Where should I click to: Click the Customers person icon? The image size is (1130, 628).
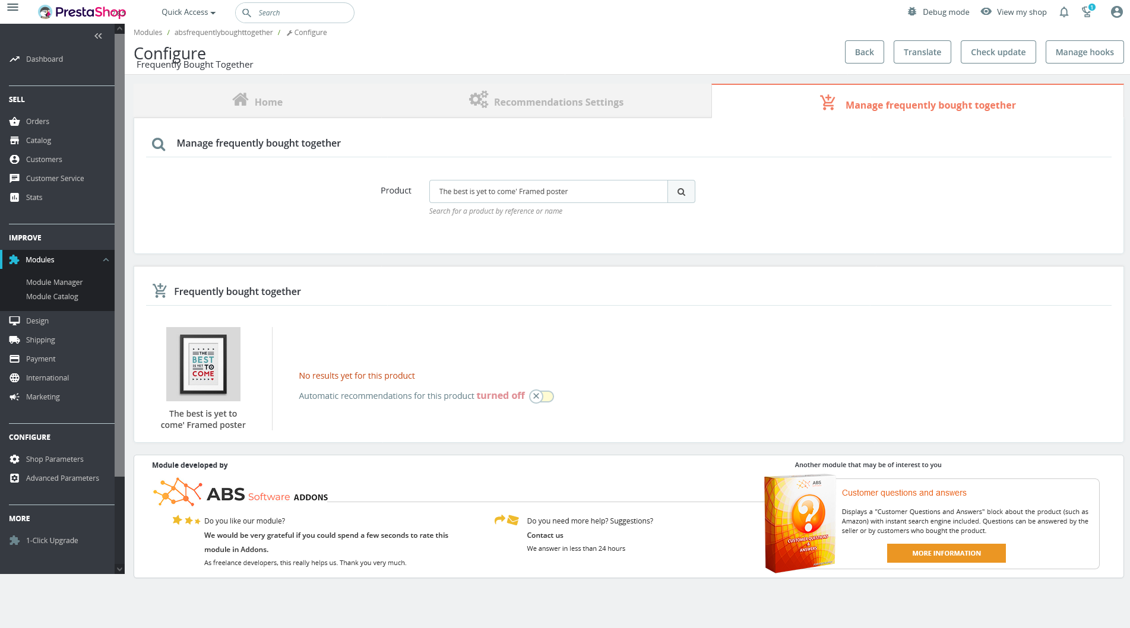(15, 160)
